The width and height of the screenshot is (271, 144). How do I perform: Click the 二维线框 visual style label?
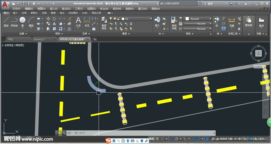coord(19,45)
